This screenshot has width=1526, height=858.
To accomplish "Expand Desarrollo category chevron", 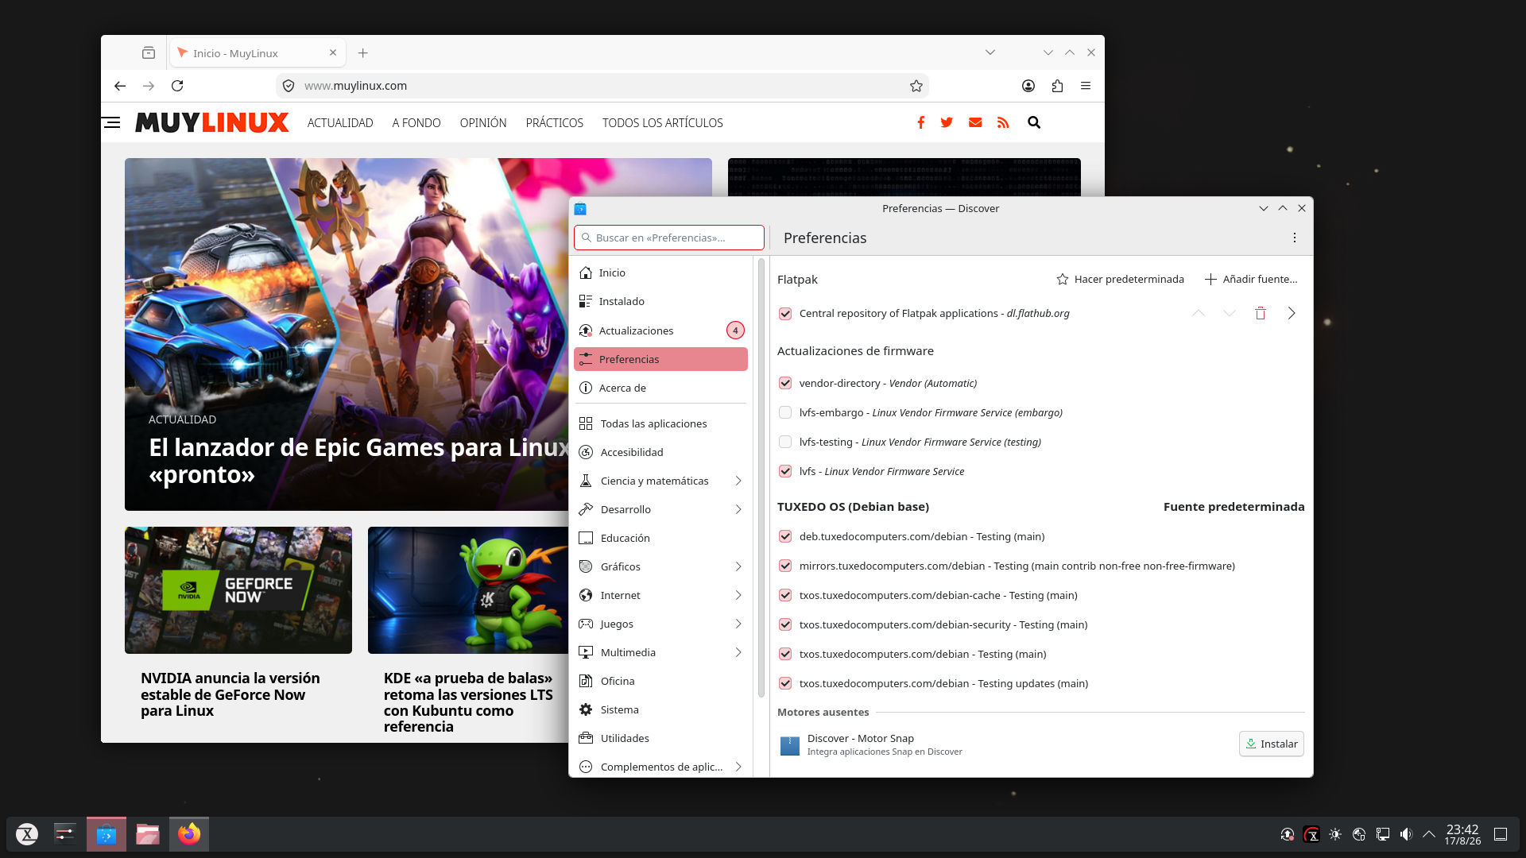I will click(x=738, y=509).
